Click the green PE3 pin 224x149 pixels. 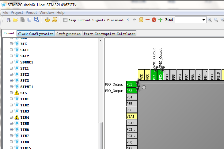pos(132,91)
